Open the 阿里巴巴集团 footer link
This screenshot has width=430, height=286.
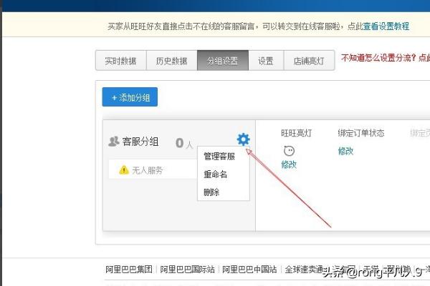(x=129, y=270)
